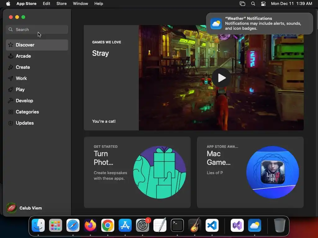Image resolution: width=318 pixels, height=238 pixels.
Task: Launch Google Chrome from the Dock
Action: (108, 225)
